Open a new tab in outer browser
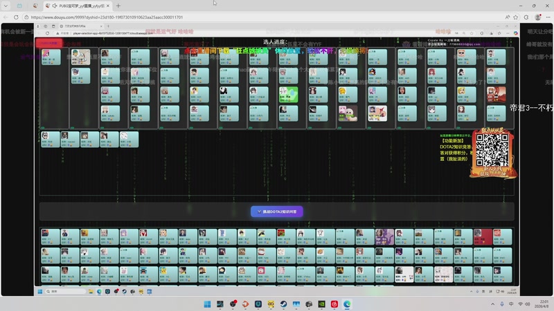This screenshot has width=554, height=311. click(x=118, y=6)
